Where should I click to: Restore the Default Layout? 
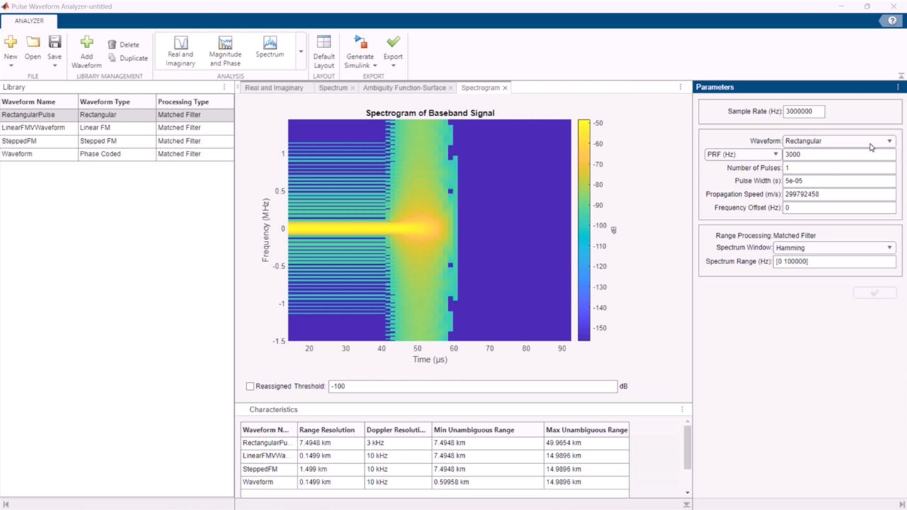(x=324, y=51)
